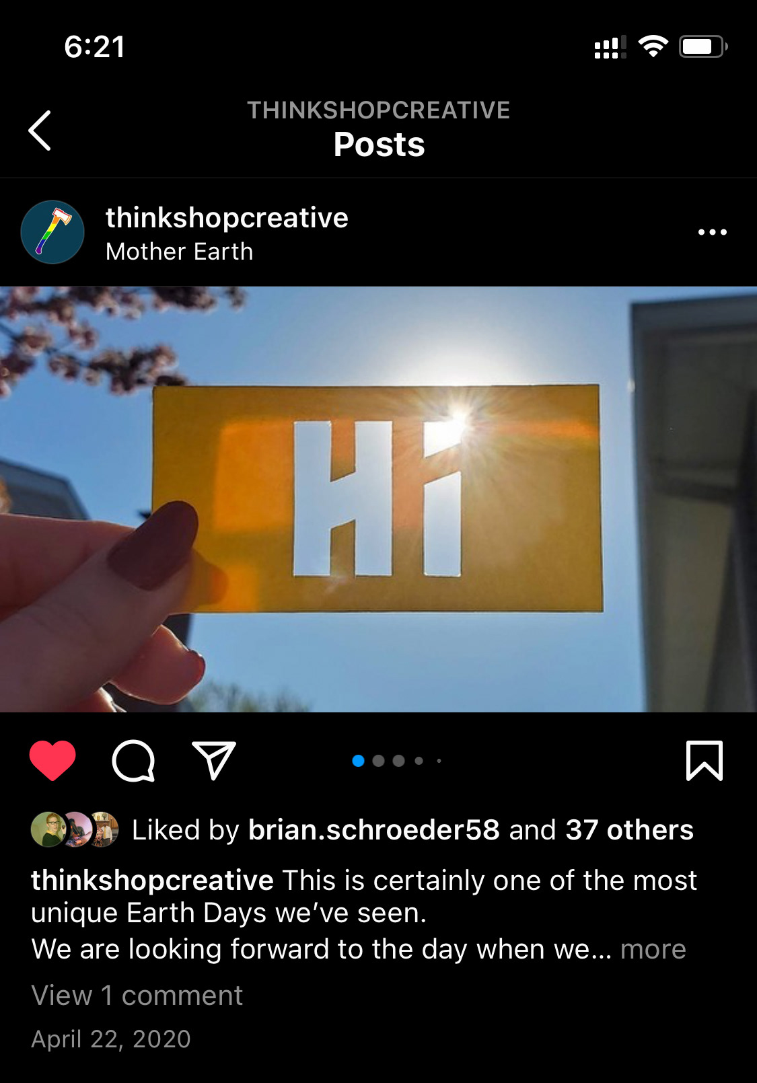Tap the back arrow to leave Posts
757x1083 pixels.
pyautogui.click(x=40, y=130)
